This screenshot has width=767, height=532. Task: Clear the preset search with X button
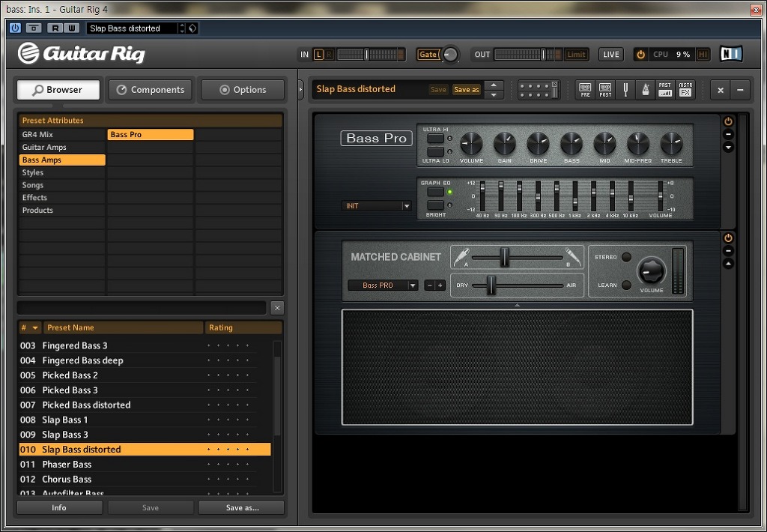coord(277,308)
